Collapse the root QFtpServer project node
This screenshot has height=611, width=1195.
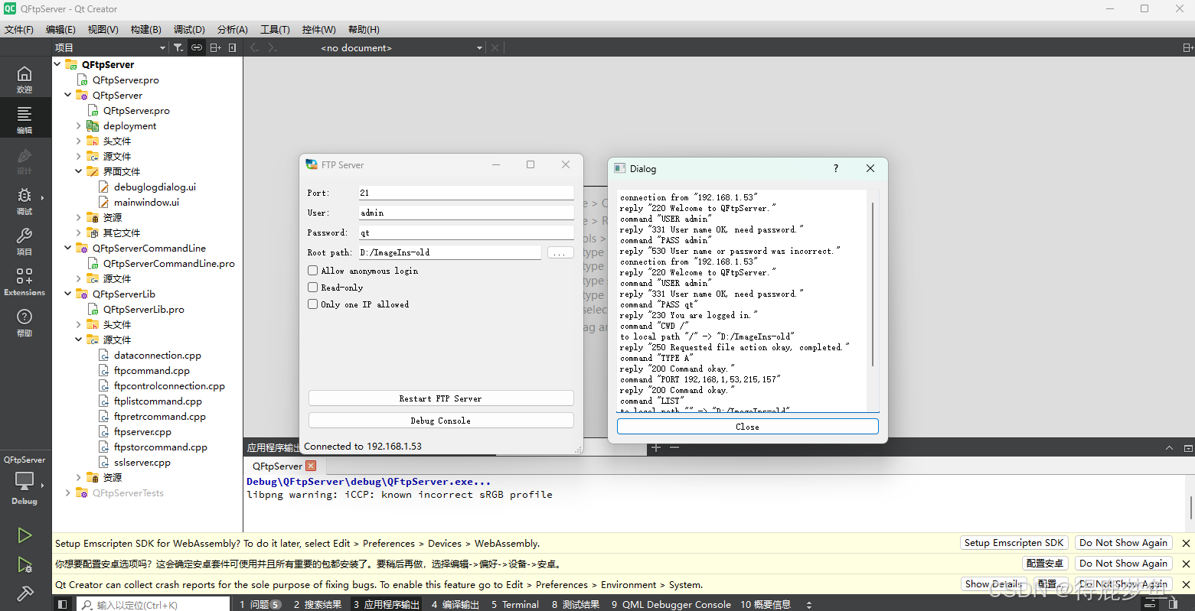57,64
